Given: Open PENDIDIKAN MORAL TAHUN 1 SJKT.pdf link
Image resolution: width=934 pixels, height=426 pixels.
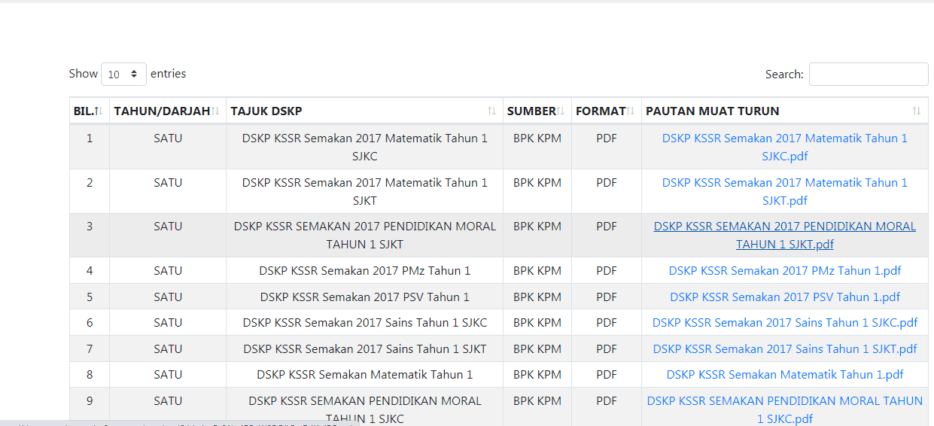Looking at the screenshot, I should tap(784, 227).
